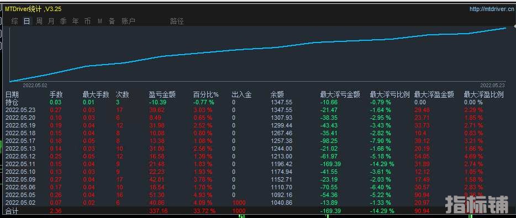This screenshot has width=516, height=218.
Task: Click the M tab
Action: pos(99,22)
